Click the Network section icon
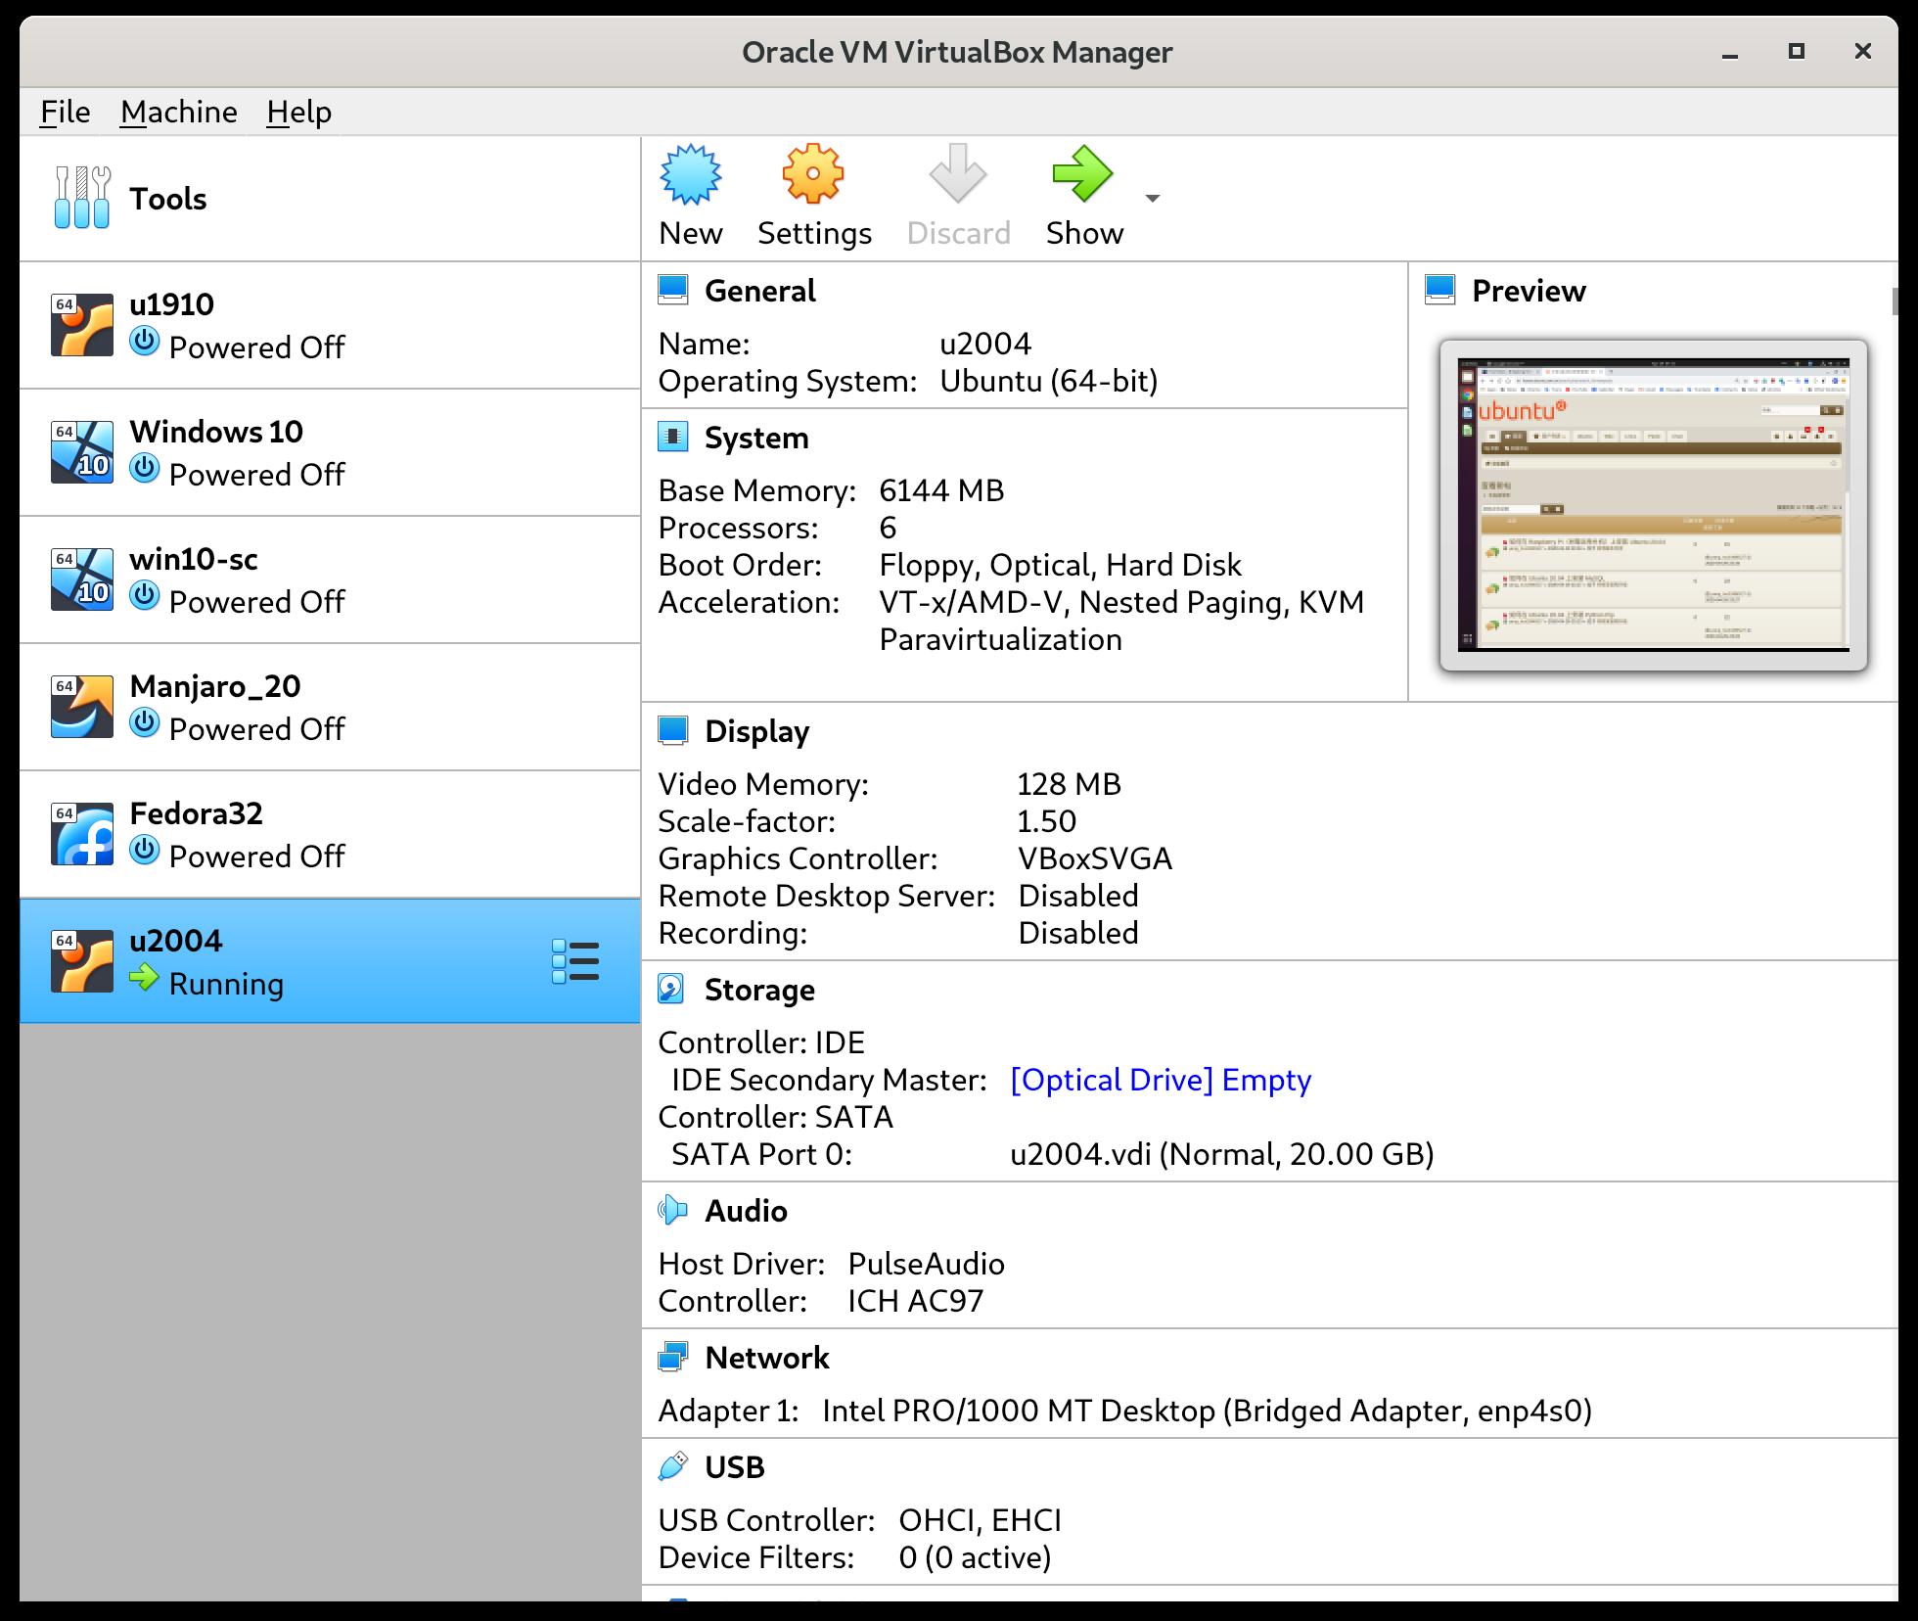Viewport: 1918px width, 1621px height. pyautogui.click(x=673, y=1357)
